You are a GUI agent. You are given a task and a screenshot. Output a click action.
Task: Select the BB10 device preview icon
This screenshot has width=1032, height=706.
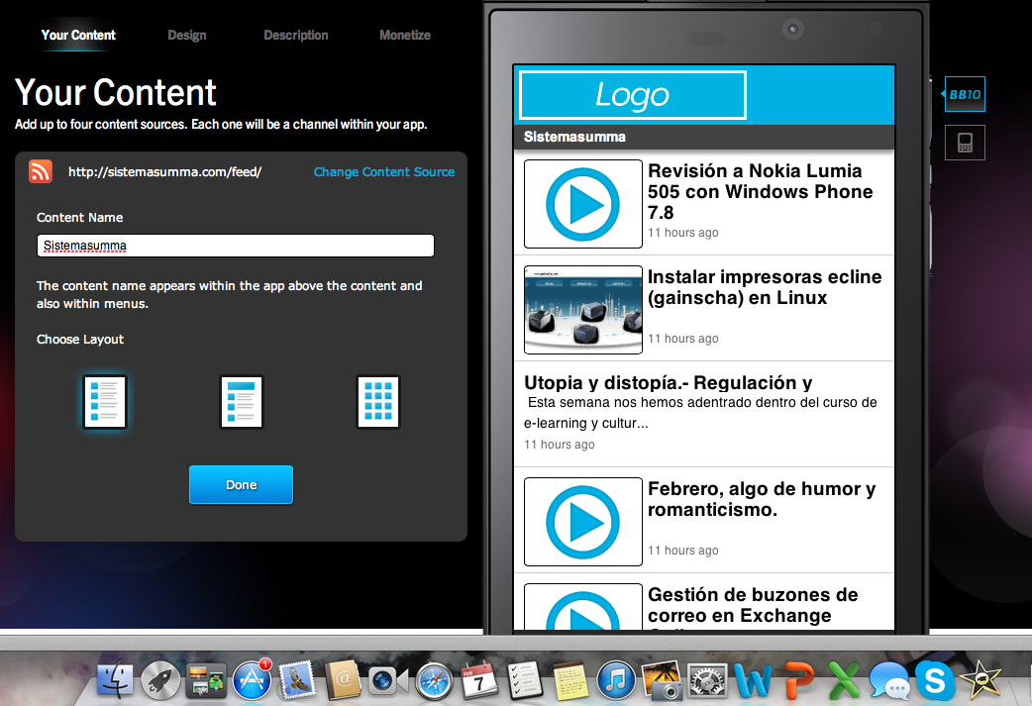[965, 94]
